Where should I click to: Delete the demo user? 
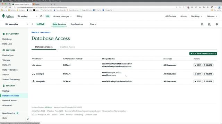208,65
